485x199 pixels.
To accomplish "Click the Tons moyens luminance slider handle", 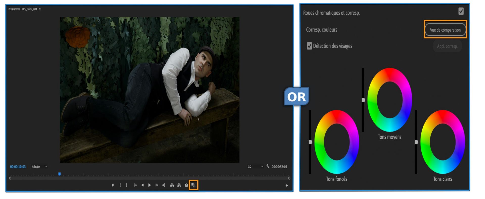I will (363, 100).
